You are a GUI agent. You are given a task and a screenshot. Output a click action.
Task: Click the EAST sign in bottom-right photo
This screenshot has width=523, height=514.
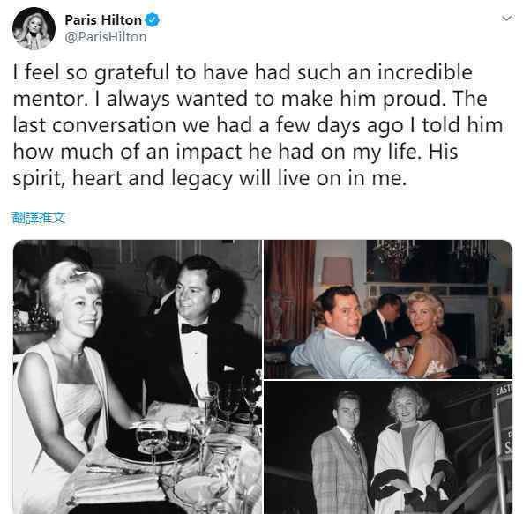[x=504, y=390]
